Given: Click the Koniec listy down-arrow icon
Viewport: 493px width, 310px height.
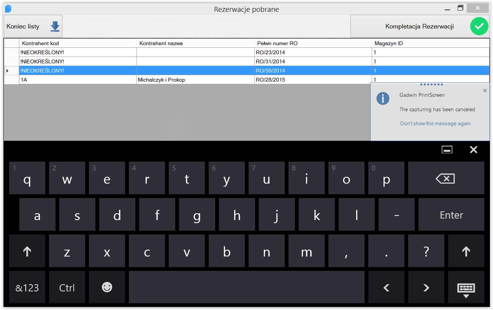Looking at the screenshot, I should click(55, 27).
